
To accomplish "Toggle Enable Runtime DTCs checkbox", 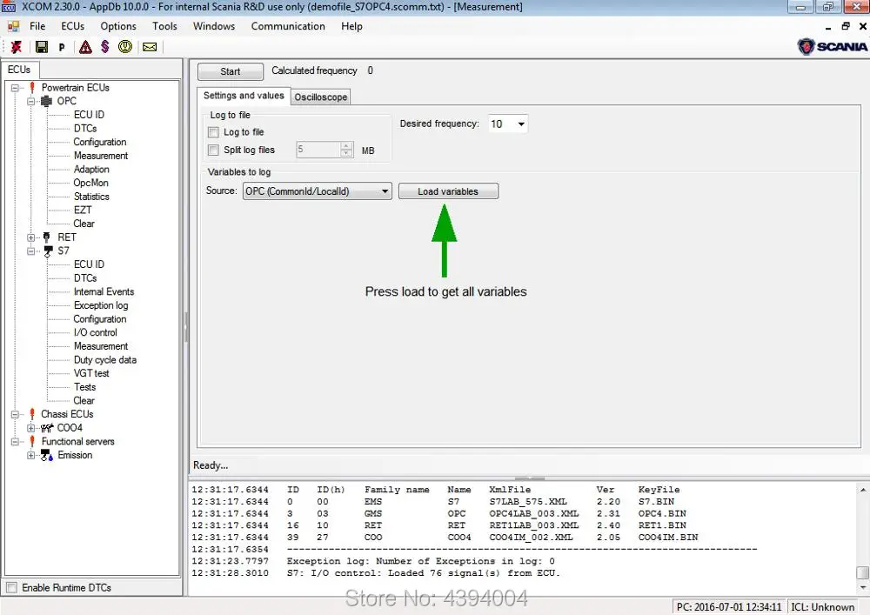I will coord(11,588).
